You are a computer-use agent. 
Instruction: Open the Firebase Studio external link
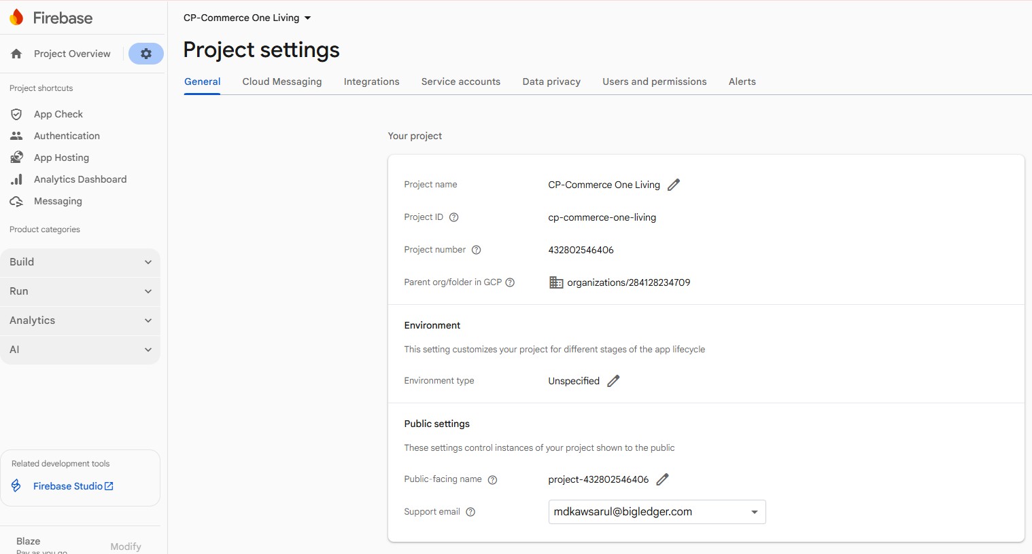109,486
